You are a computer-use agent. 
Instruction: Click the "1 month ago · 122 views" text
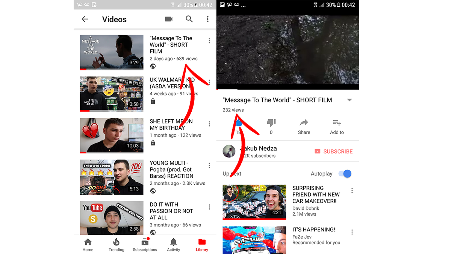tap(176, 135)
